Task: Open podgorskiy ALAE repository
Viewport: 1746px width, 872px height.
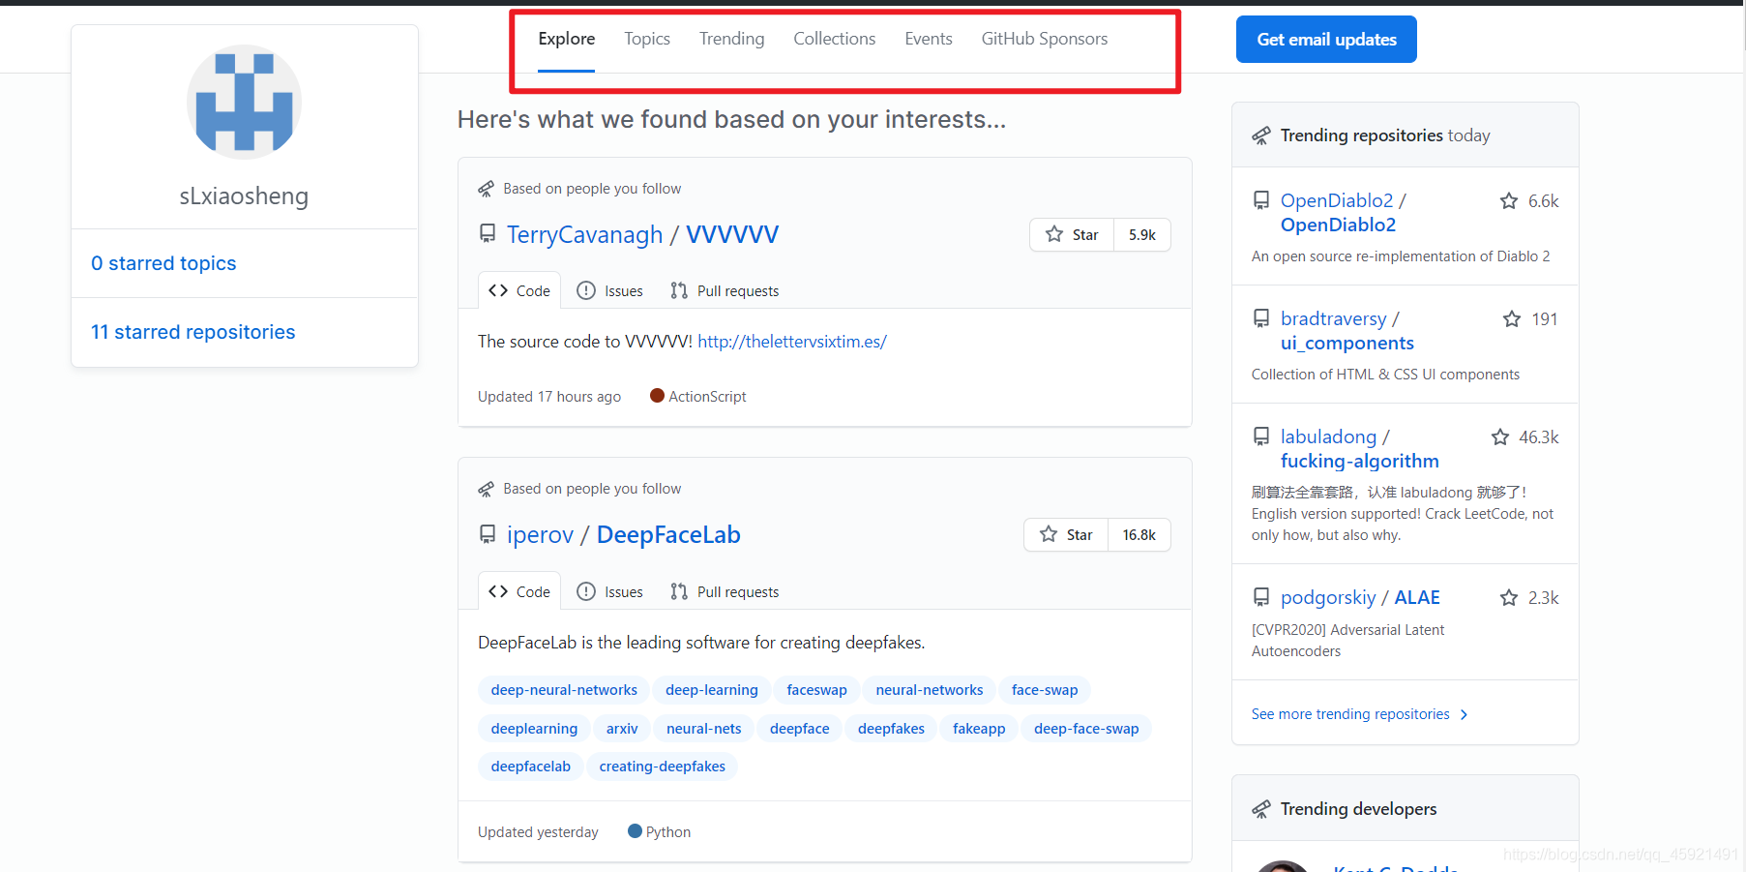Action: pos(1360,598)
